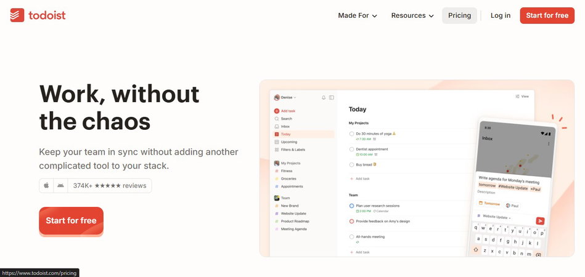Tap the +Paul tag on phone
Viewport: 585px width, 277px height.
click(536, 190)
